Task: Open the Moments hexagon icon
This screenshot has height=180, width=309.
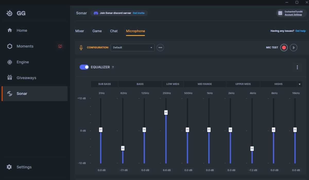Action: click(x=10, y=46)
